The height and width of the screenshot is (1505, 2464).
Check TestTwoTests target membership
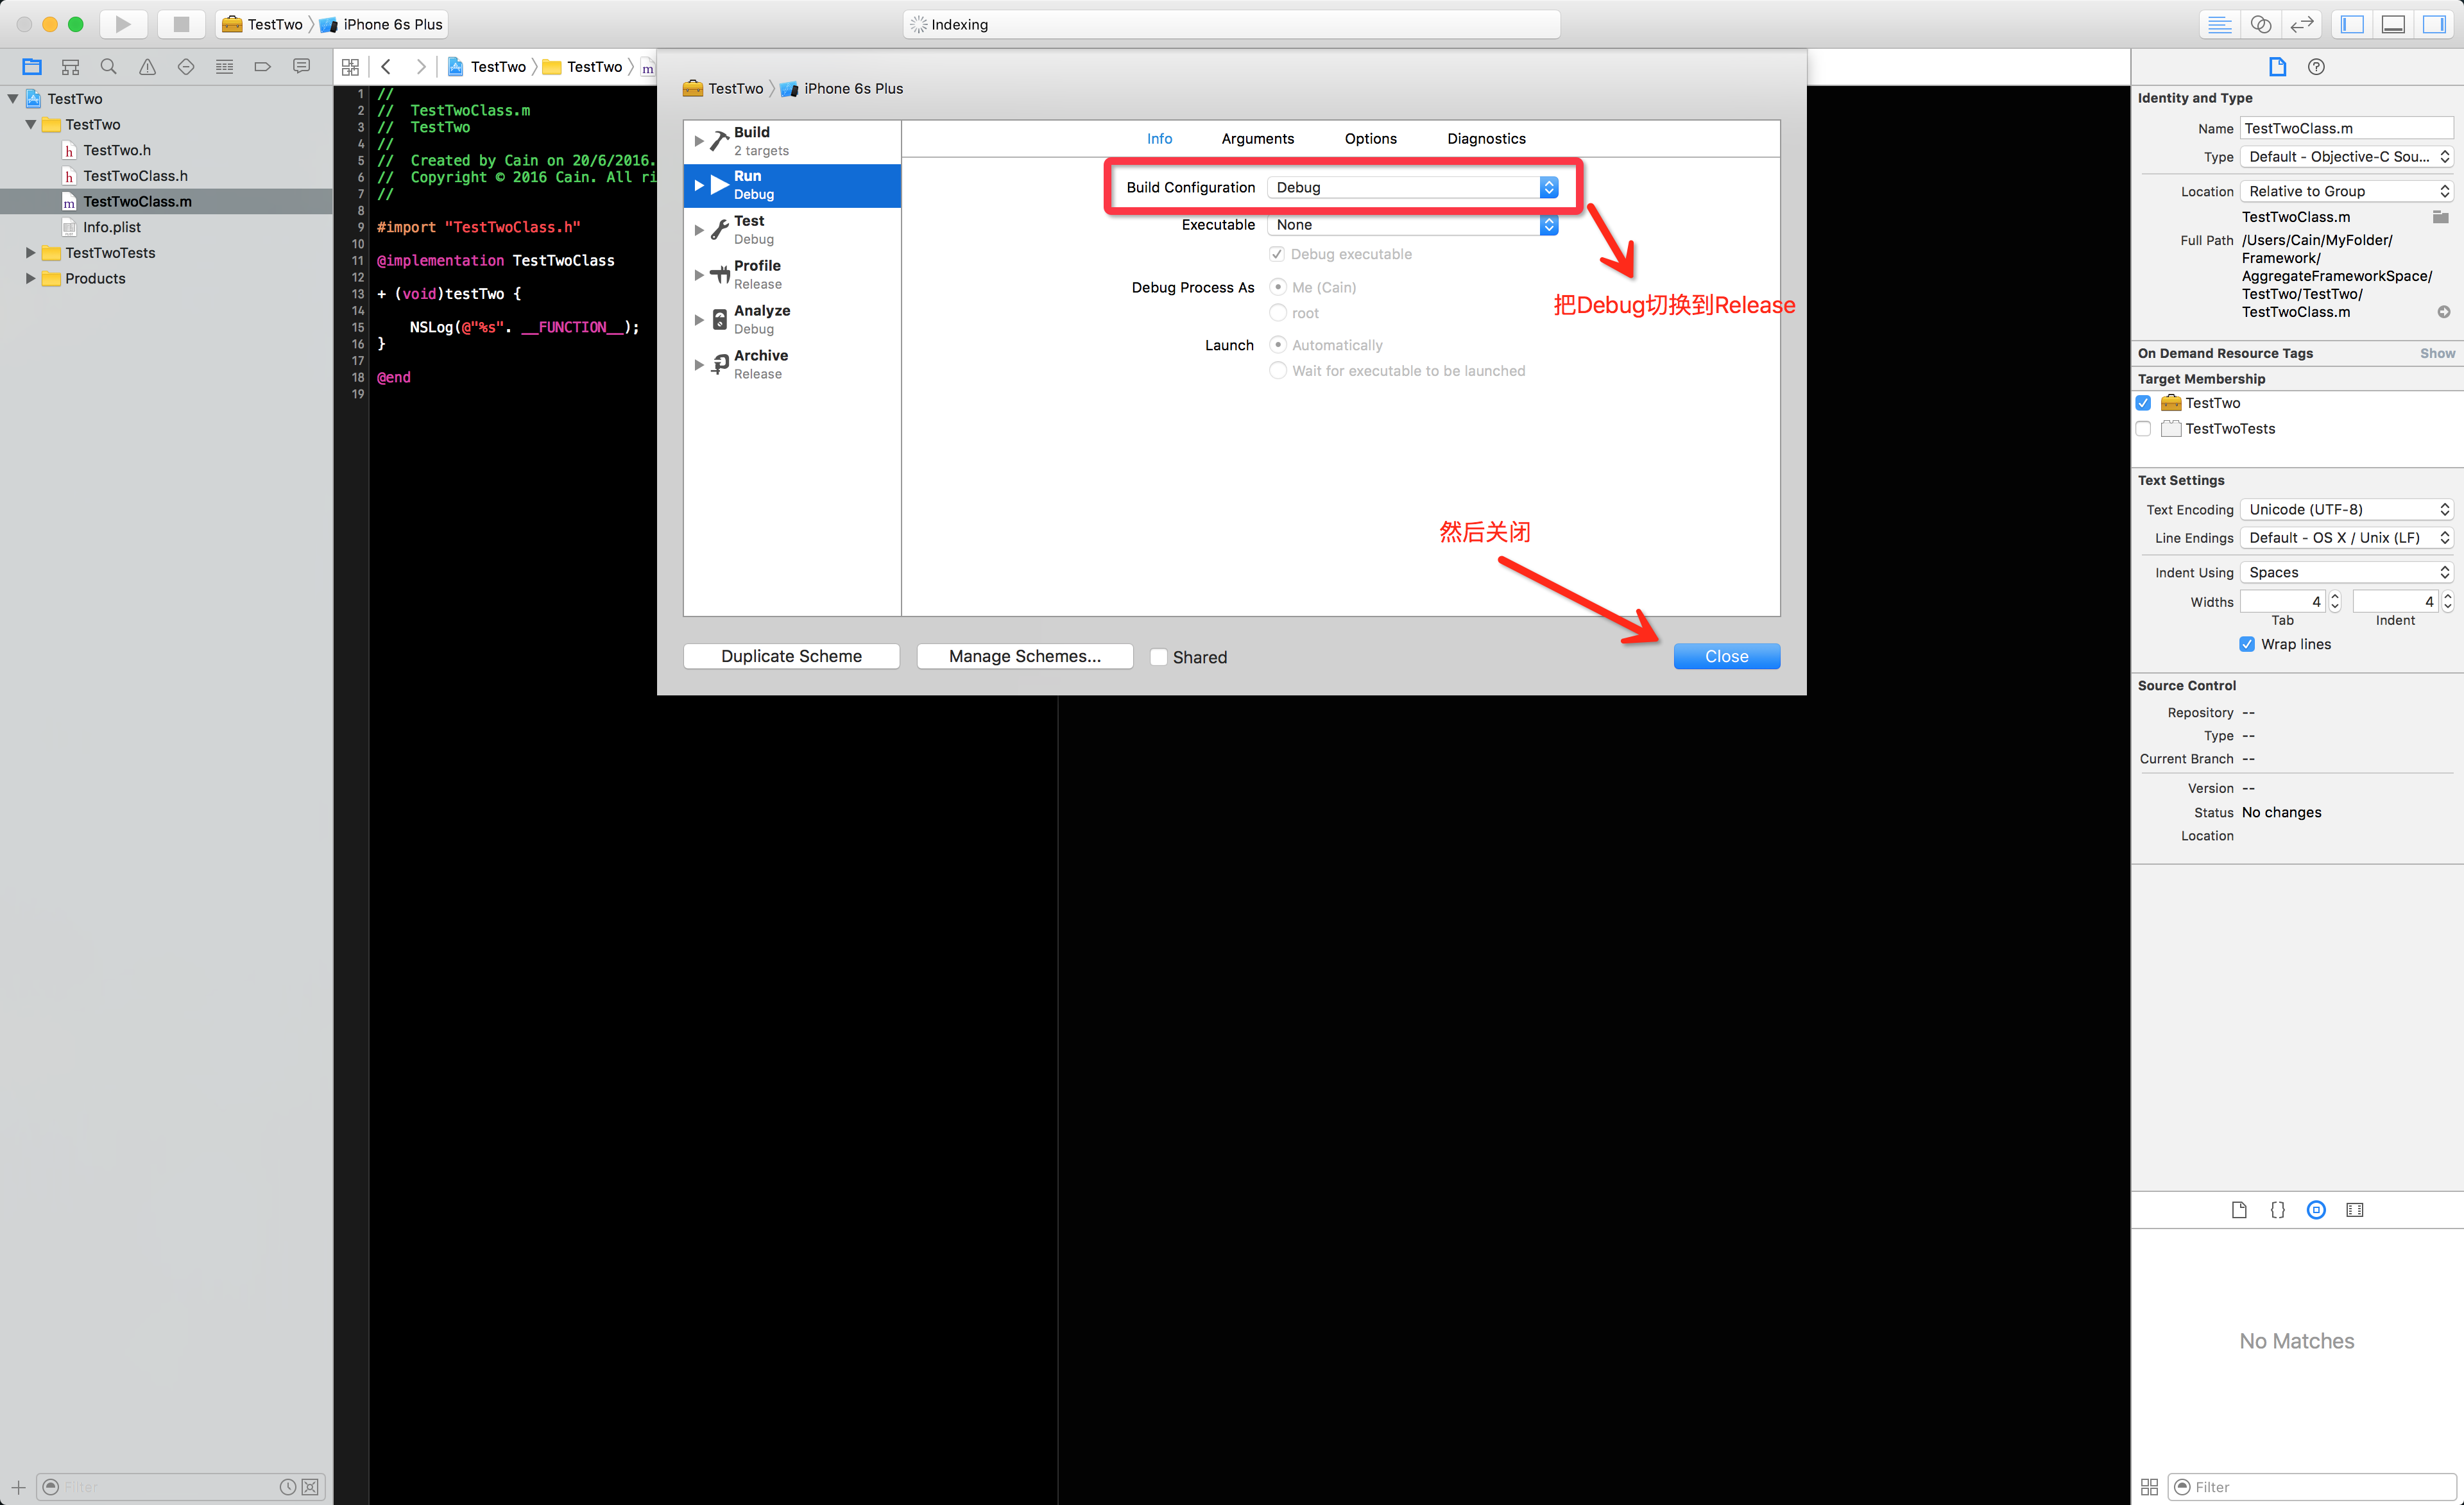tap(2143, 429)
